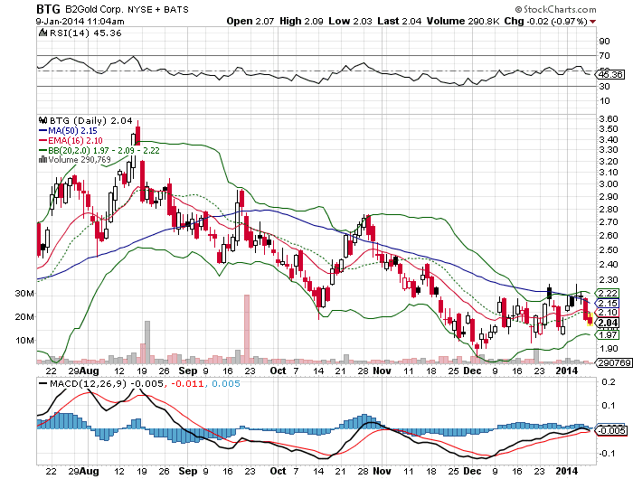
Task: Click the bold 2.04 last price tag
Action: 608,323
